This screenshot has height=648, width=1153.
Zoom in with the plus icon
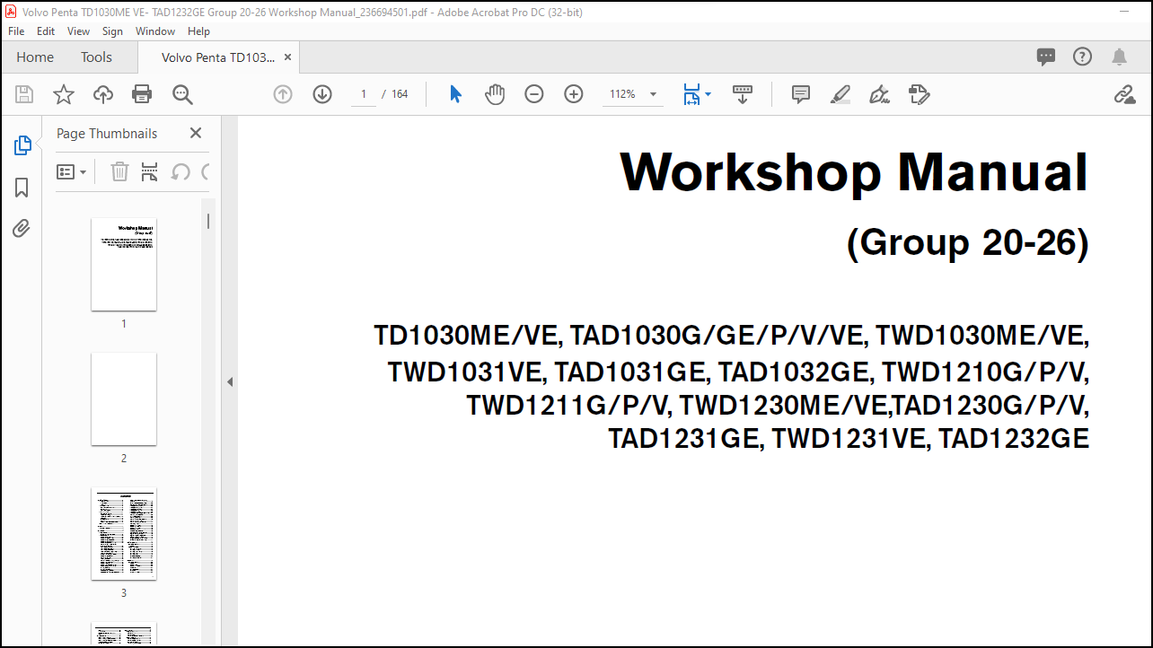click(x=574, y=94)
